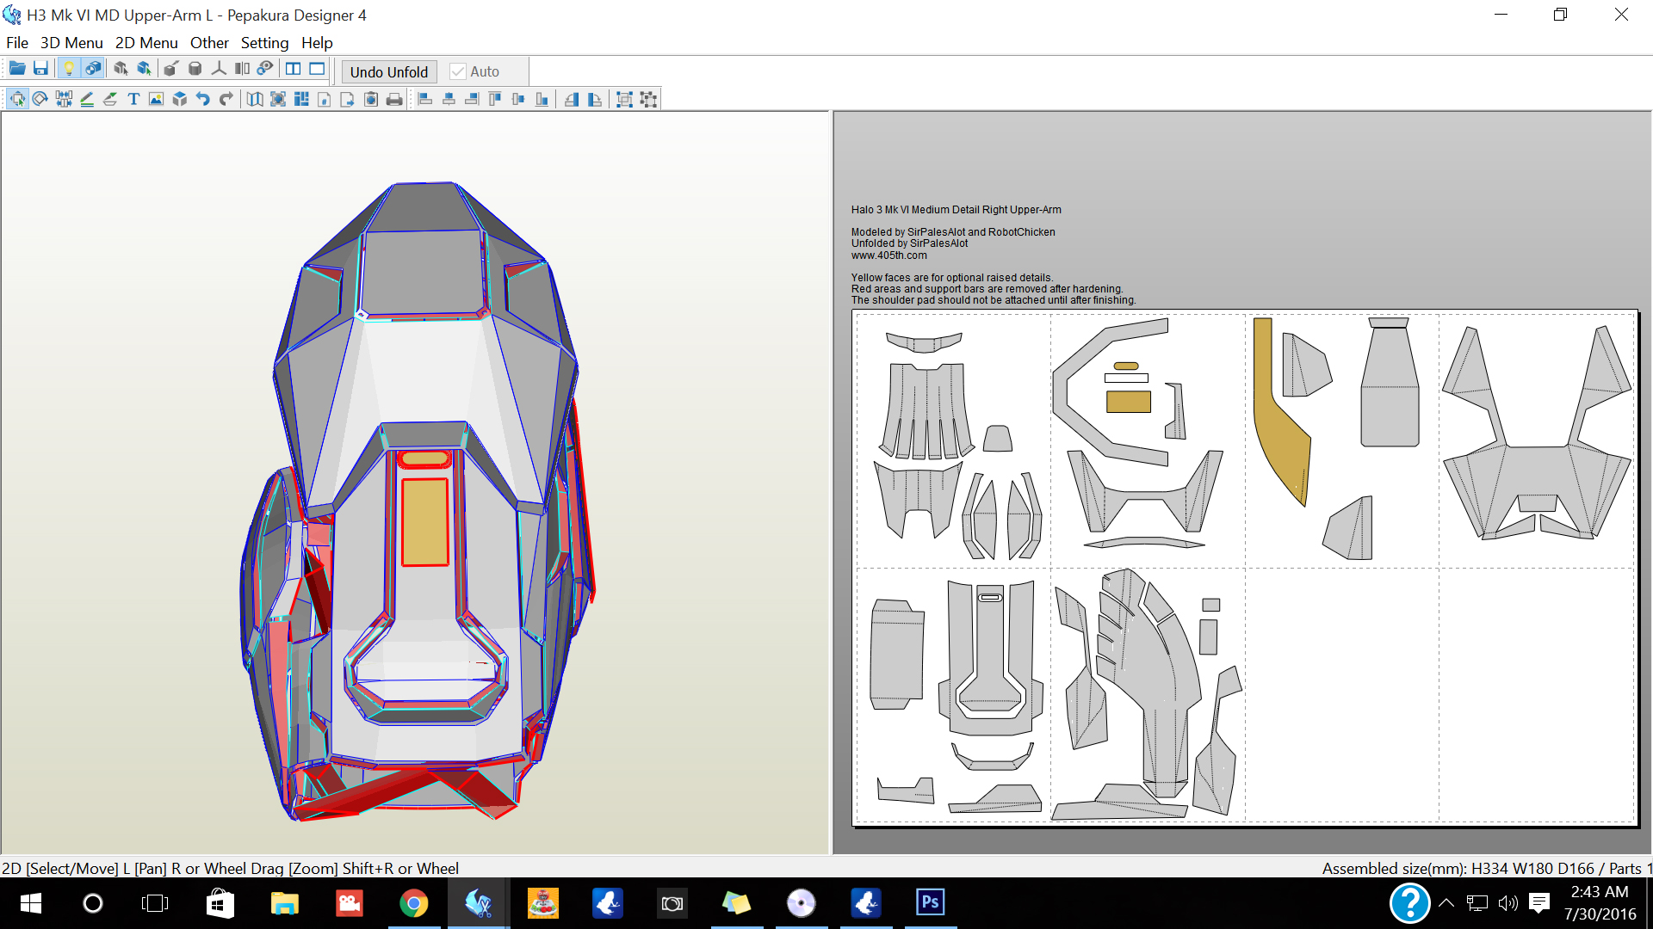This screenshot has height=929, width=1653.
Task: Pick the edge color eraser-like tool
Action: [x=110, y=99]
